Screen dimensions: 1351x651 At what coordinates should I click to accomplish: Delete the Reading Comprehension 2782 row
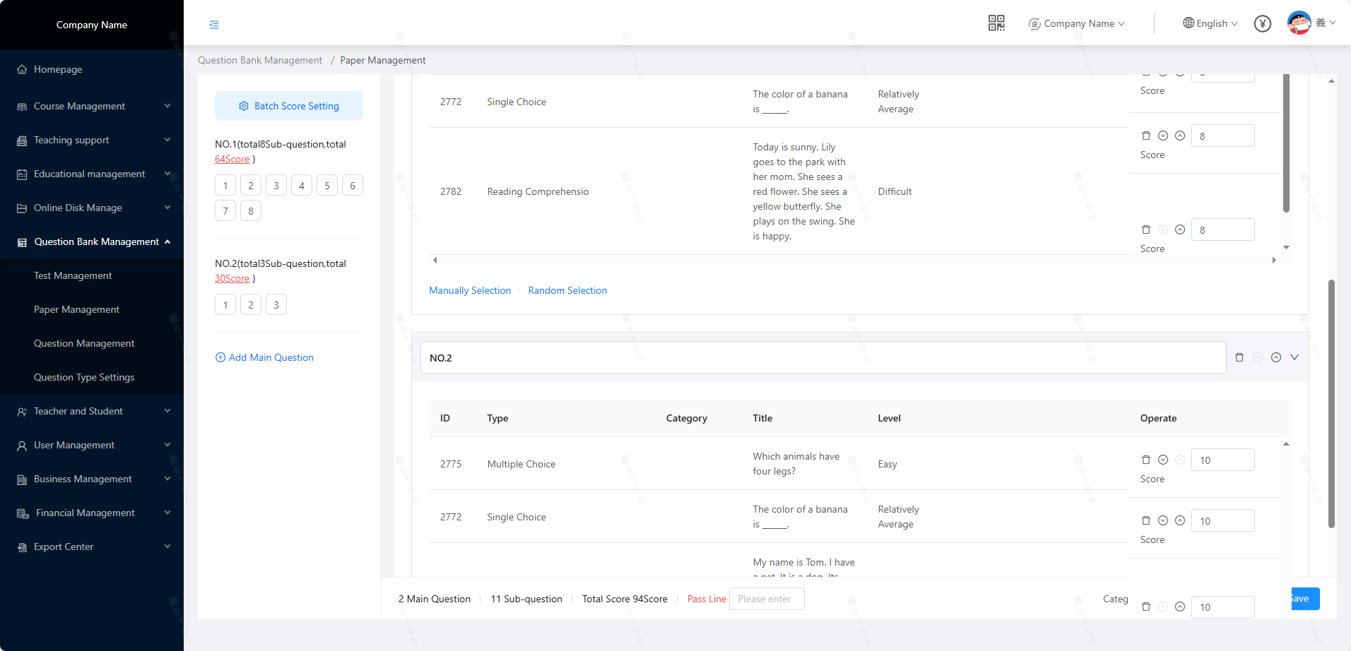click(1145, 136)
